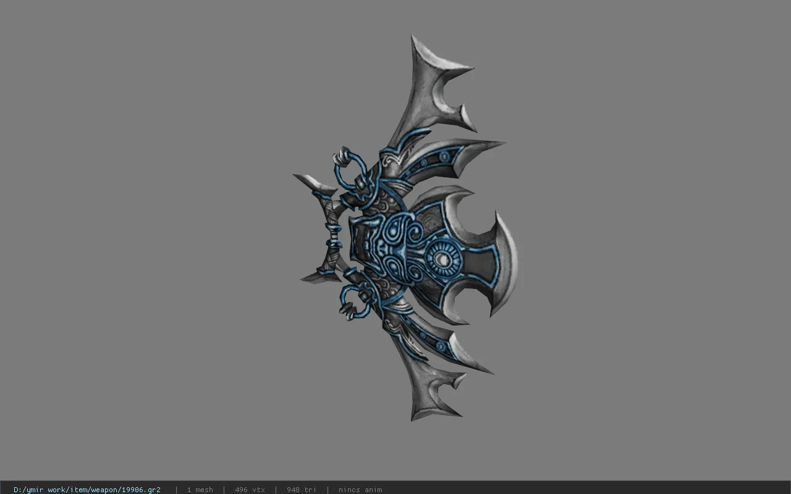Select the weapon model in the viewport
The image size is (791, 494).
[x=405, y=228]
